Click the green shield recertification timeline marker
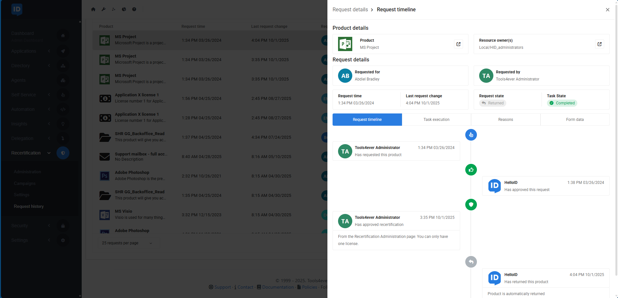 [471, 205]
